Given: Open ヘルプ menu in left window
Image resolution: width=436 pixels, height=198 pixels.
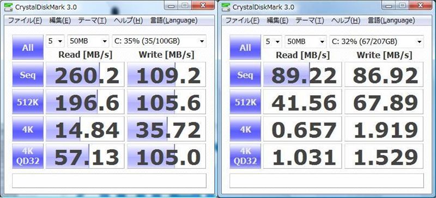Looking at the screenshot, I should [128, 20].
